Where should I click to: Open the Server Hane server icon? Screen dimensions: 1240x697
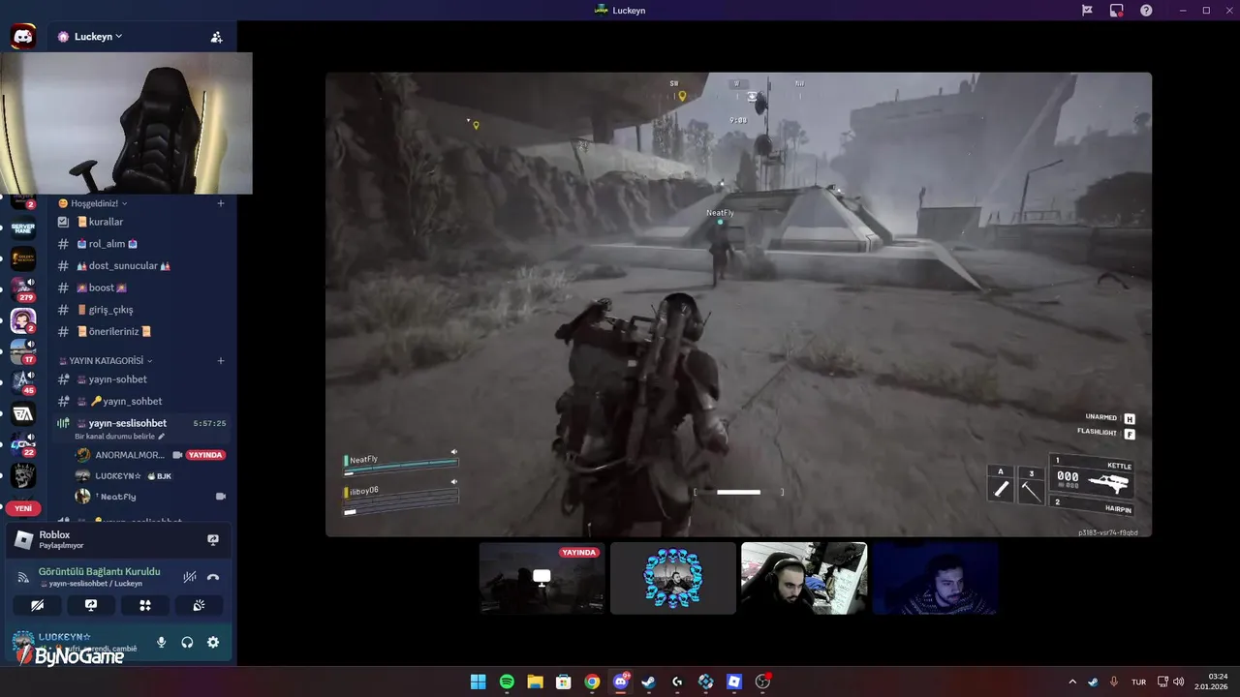pyautogui.click(x=23, y=230)
